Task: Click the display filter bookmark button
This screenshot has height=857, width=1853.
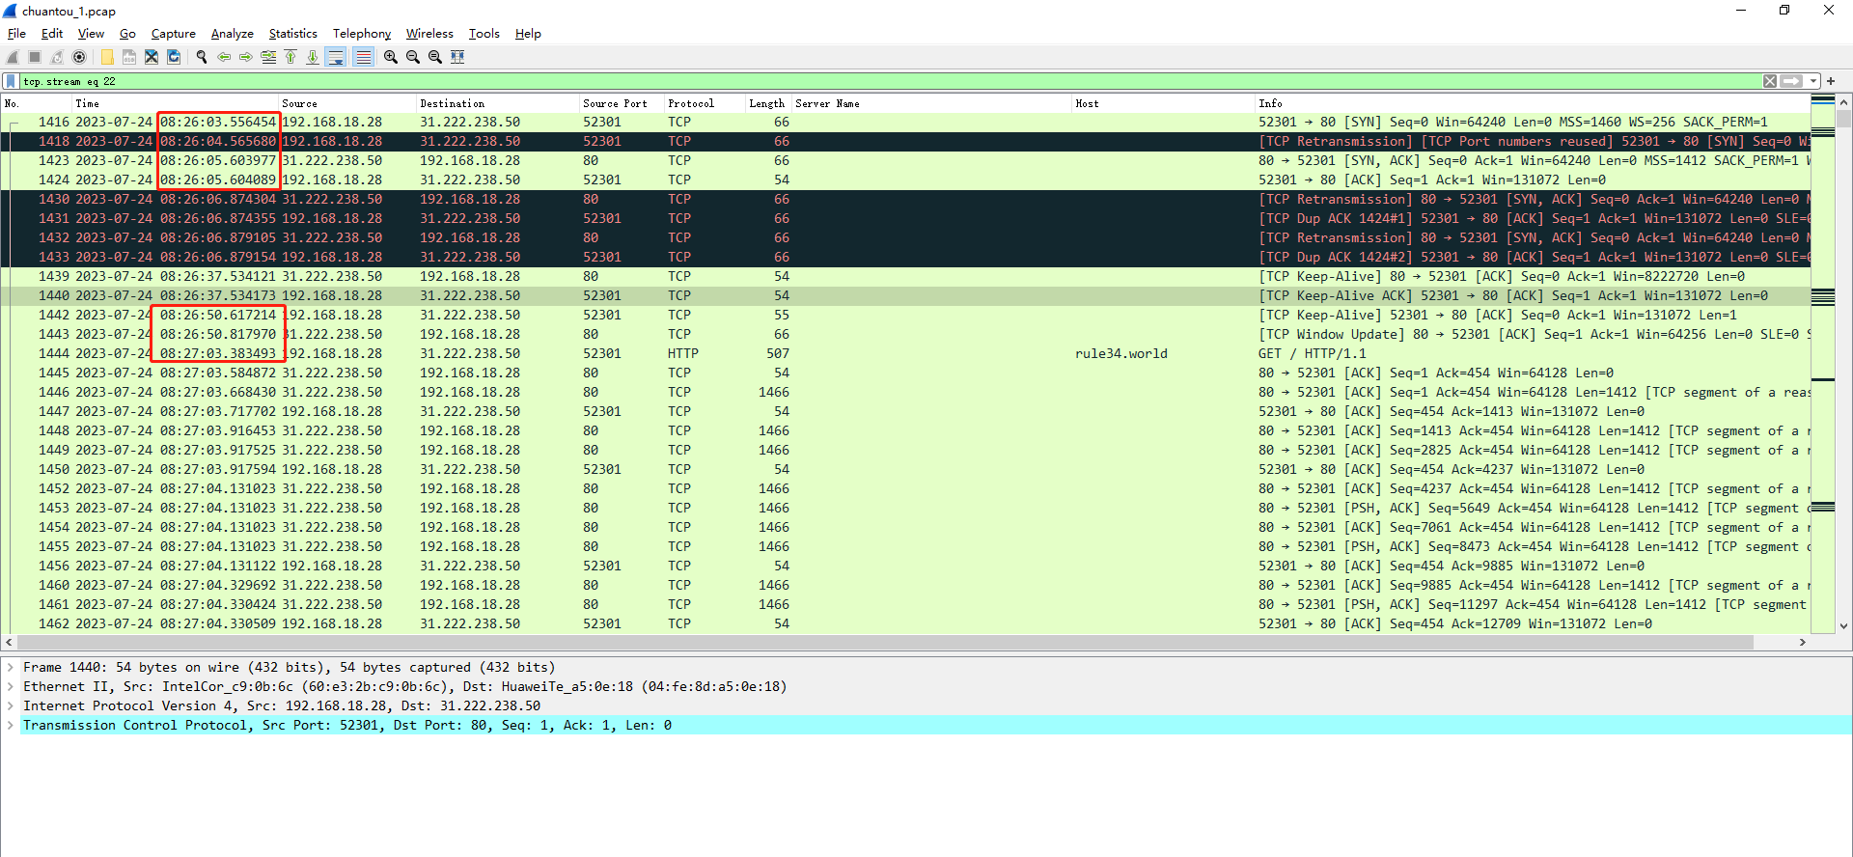Action: [11, 81]
